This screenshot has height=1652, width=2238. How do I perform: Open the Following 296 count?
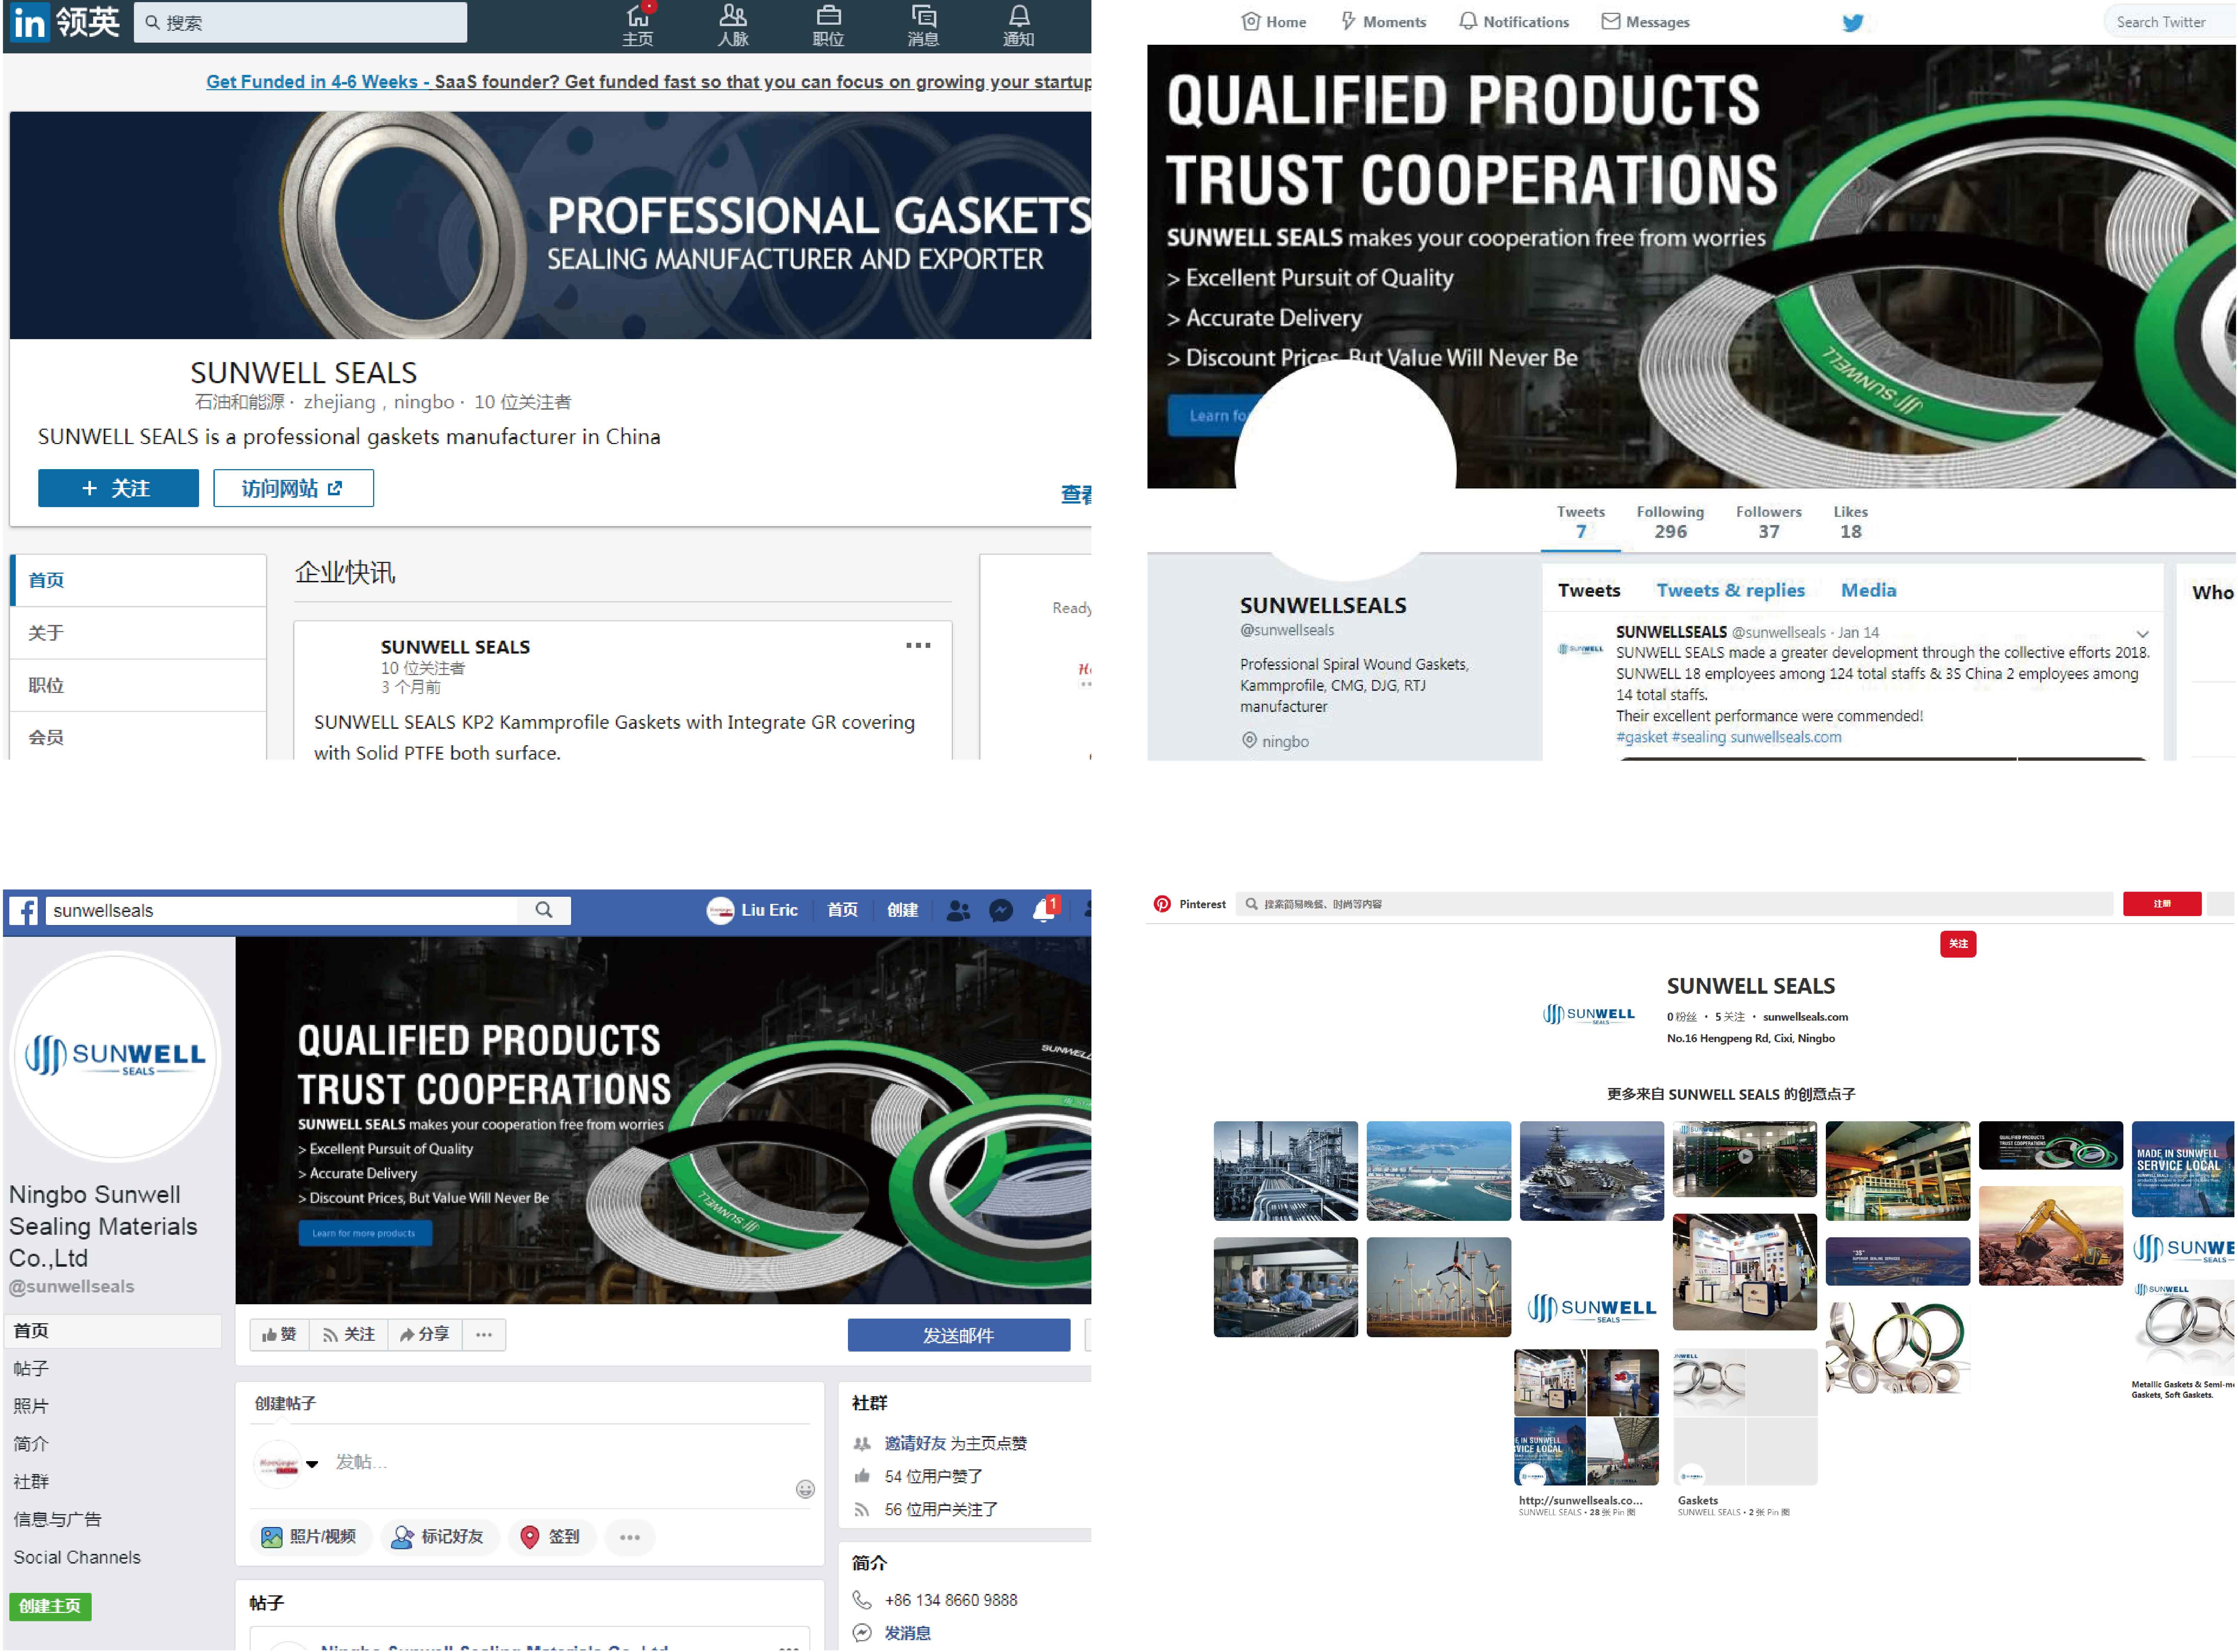1670,522
